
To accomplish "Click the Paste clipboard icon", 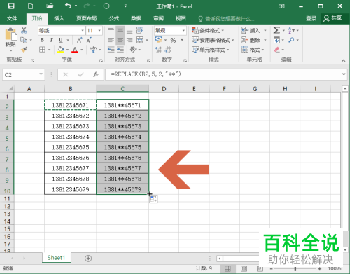I will click(10, 34).
